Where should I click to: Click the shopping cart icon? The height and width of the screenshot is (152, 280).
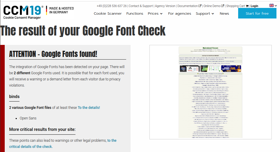click(x=247, y=6)
